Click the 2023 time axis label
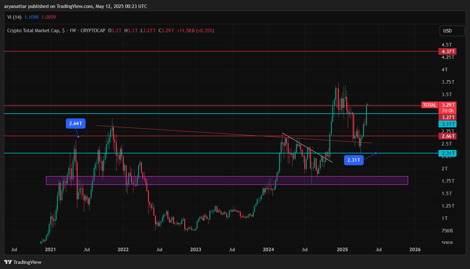Screen dimensions: 470x269 [196, 249]
